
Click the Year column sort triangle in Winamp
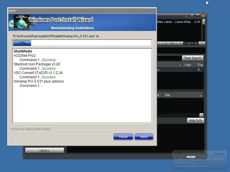(181, 65)
